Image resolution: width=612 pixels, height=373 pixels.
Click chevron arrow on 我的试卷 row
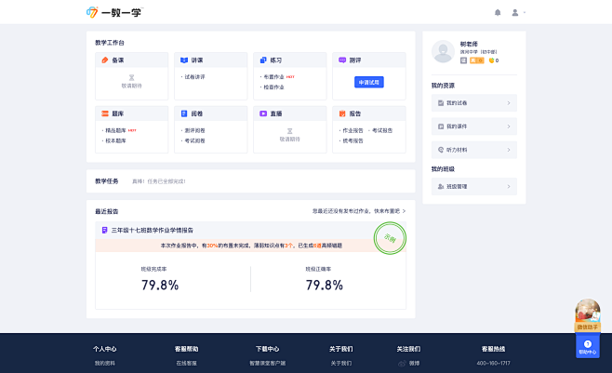pos(509,103)
